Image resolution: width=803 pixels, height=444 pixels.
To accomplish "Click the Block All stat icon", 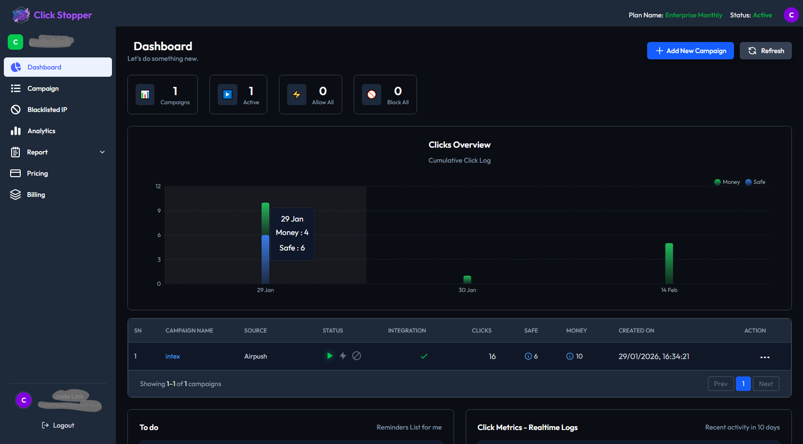I will 372,95.
